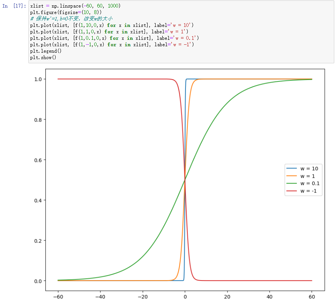Click the red legend line swatch
This screenshot has height=304, width=335.
point(291,191)
